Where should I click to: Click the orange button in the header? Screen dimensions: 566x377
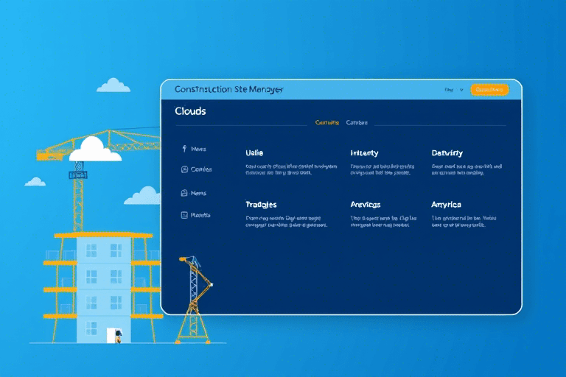[489, 90]
